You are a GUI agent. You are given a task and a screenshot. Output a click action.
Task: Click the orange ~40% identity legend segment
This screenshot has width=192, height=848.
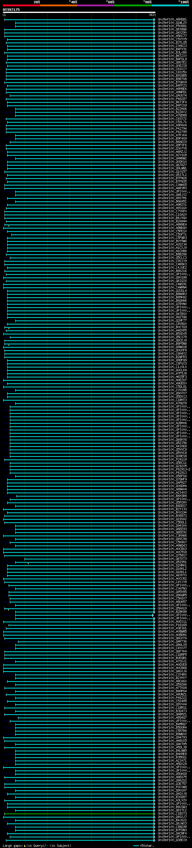(x=59, y=6)
